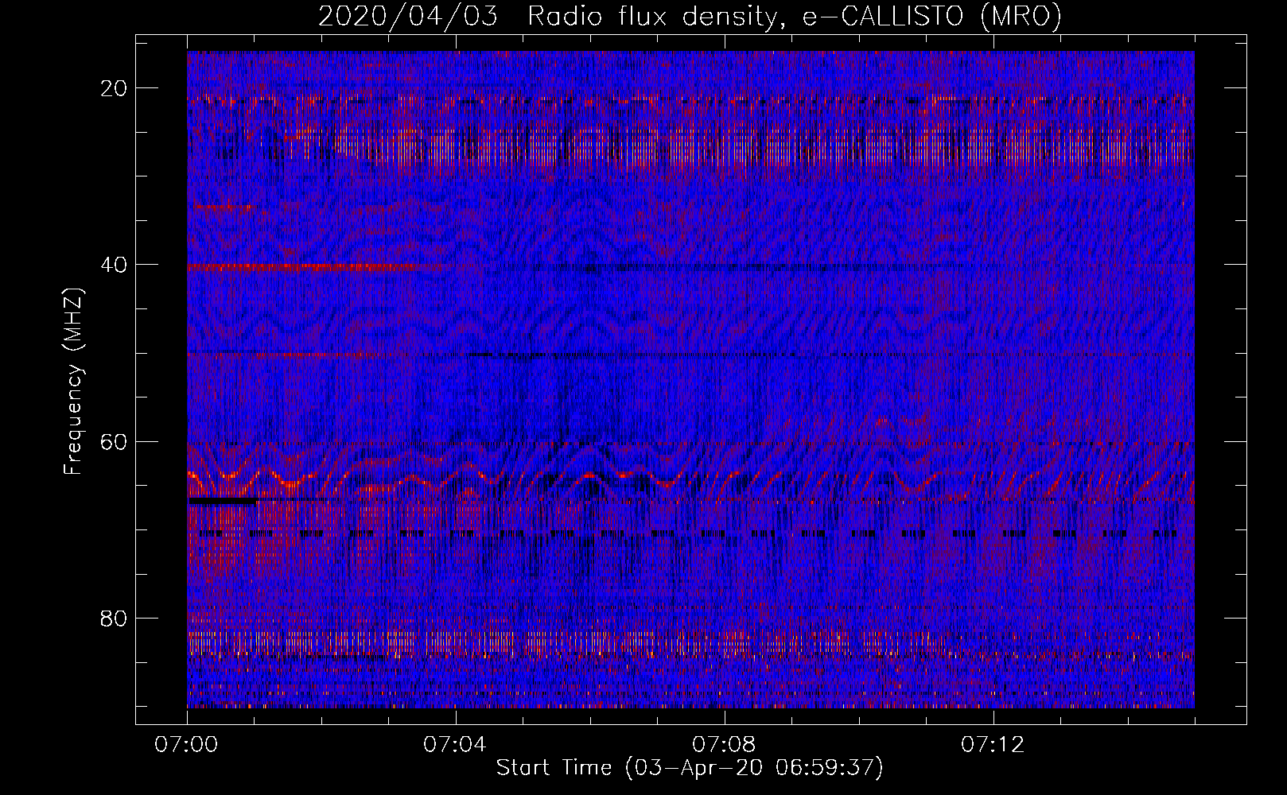Click the '80' frequency tick label

pyautogui.click(x=115, y=618)
